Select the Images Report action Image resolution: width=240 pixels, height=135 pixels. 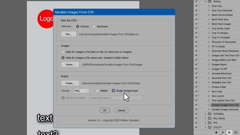219,64
